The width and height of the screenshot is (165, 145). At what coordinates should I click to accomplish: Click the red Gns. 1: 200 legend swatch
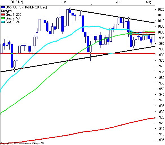(x=3, y=15)
